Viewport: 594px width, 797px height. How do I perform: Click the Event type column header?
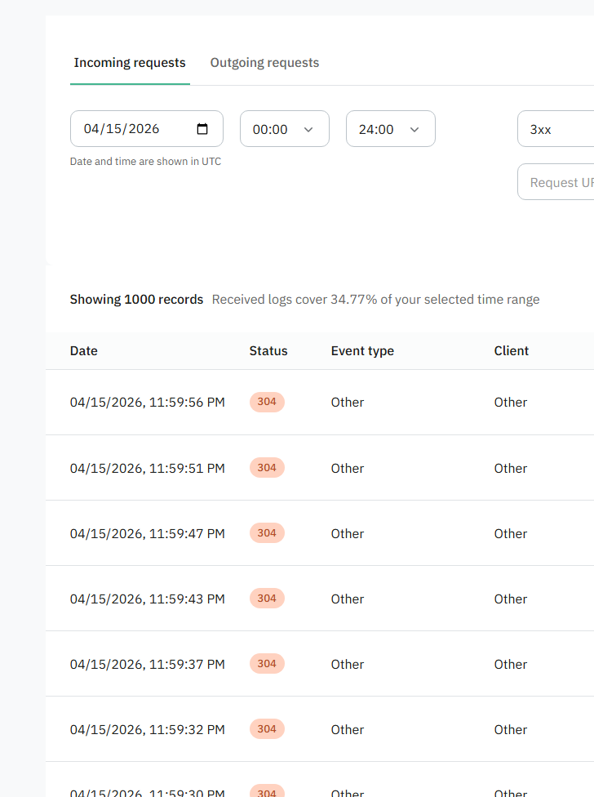click(x=362, y=350)
